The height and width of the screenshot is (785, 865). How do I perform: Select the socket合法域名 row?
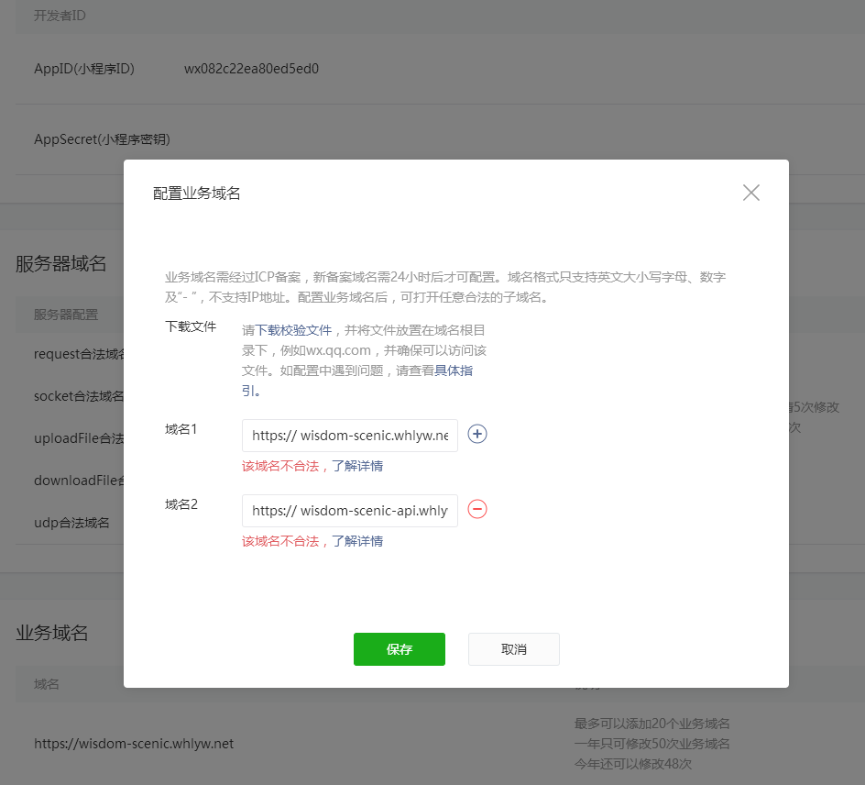pyautogui.click(x=78, y=396)
